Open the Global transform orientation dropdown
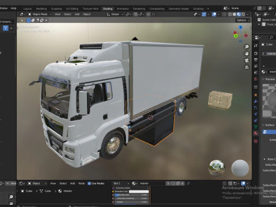 point(115,14)
